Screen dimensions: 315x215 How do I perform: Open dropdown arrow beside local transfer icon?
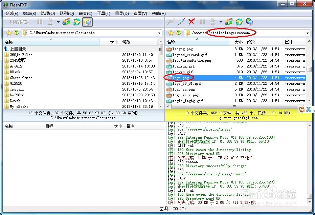(x=58, y=22)
